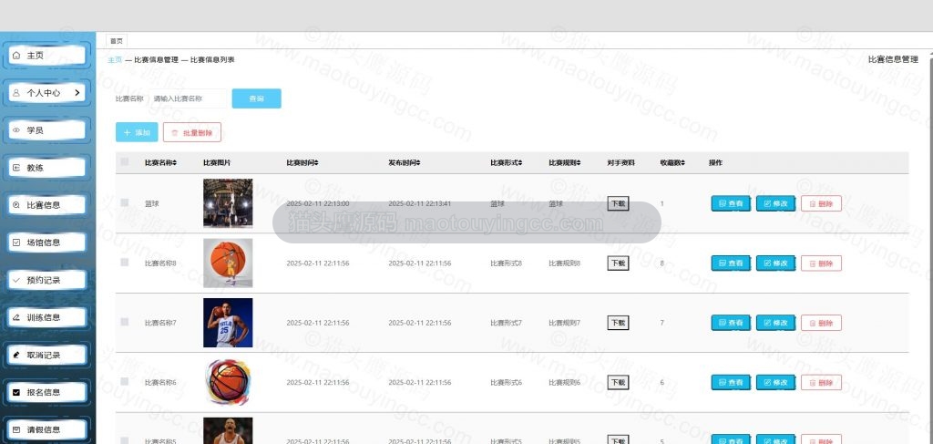Sort by the 收藏数 column header

(672, 162)
